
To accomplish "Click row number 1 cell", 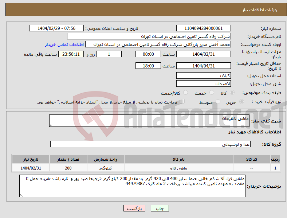I will [x=275, y=168].
